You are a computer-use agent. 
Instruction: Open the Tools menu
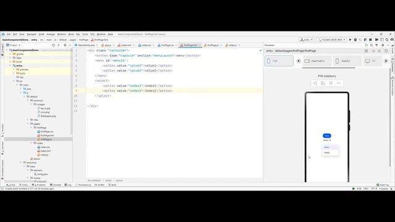[85, 35]
